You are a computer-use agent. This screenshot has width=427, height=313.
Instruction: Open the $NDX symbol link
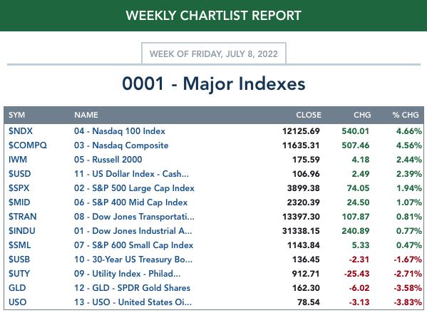click(x=21, y=131)
